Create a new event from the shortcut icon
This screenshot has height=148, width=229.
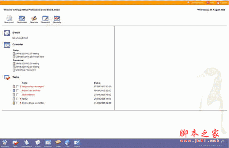click(x=45, y=19)
